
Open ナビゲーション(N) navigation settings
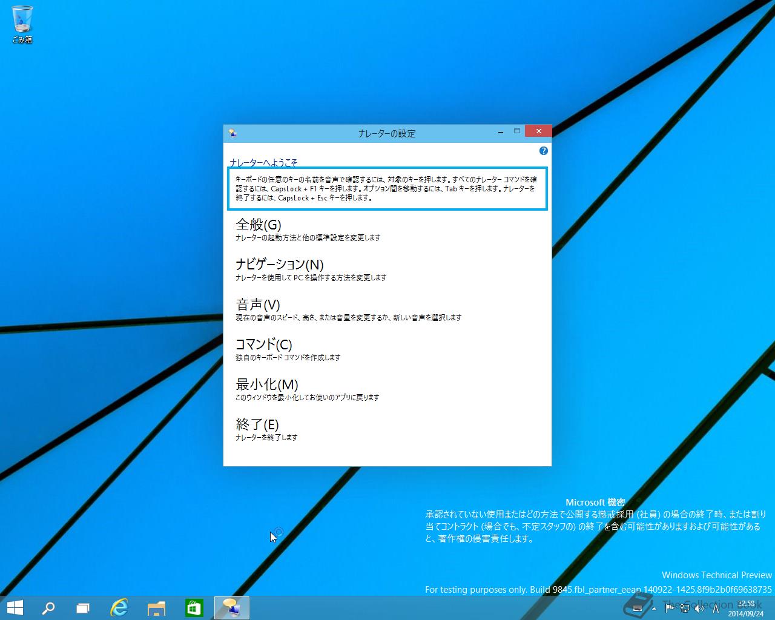click(x=280, y=265)
